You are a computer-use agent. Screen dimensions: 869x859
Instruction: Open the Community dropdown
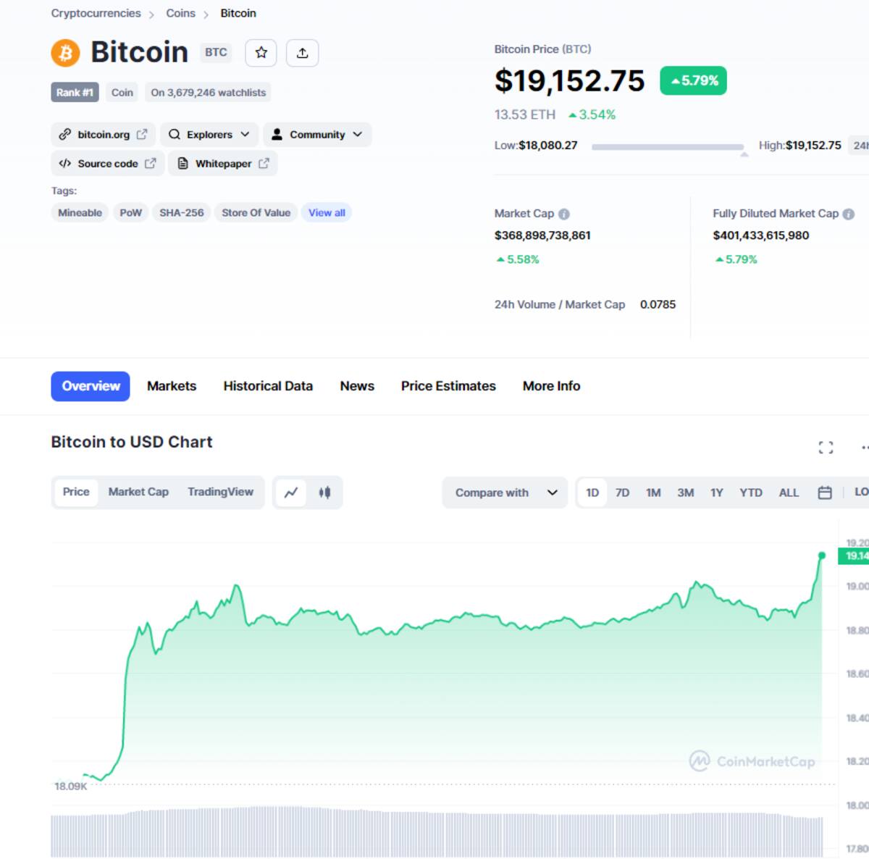point(317,135)
